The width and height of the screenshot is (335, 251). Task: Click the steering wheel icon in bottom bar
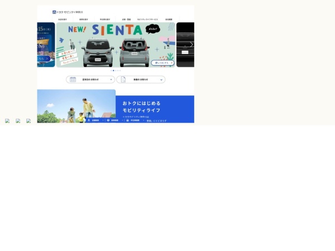click(108, 120)
